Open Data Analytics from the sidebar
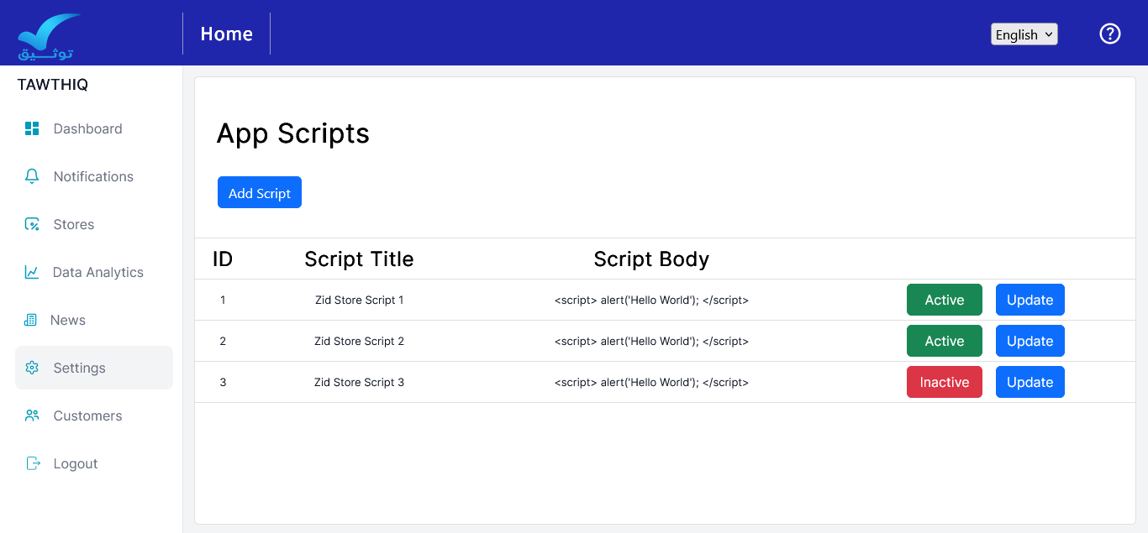This screenshot has height=533, width=1148. pos(94,272)
